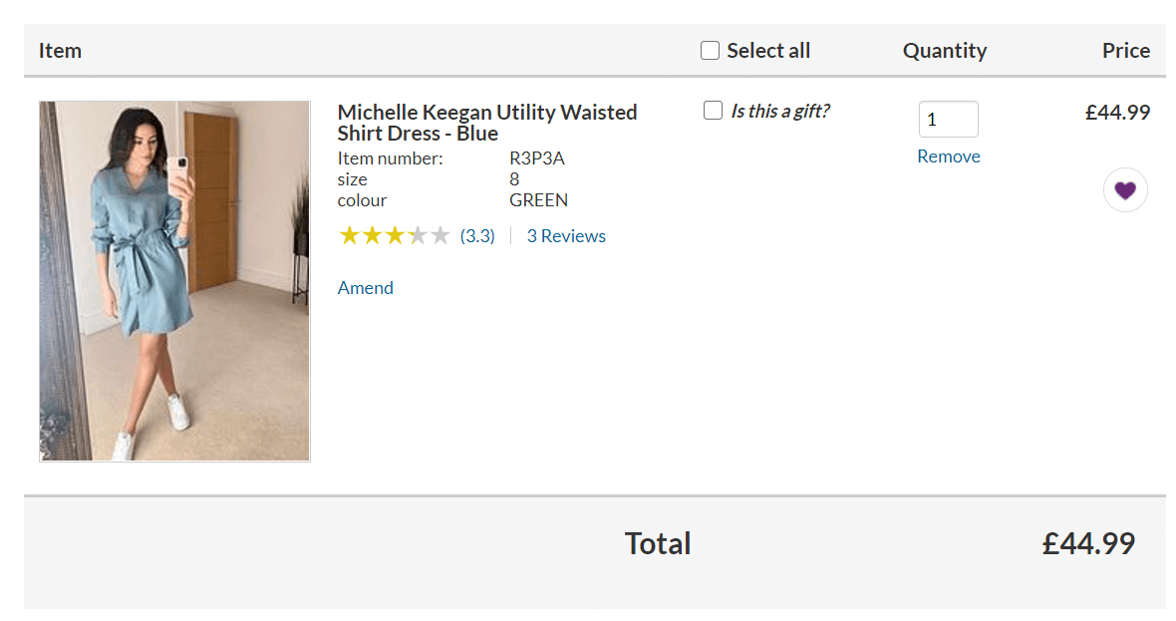The width and height of the screenshot is (1176, 621).
Task: Click the 'Select all' label text
Action: 768,50
